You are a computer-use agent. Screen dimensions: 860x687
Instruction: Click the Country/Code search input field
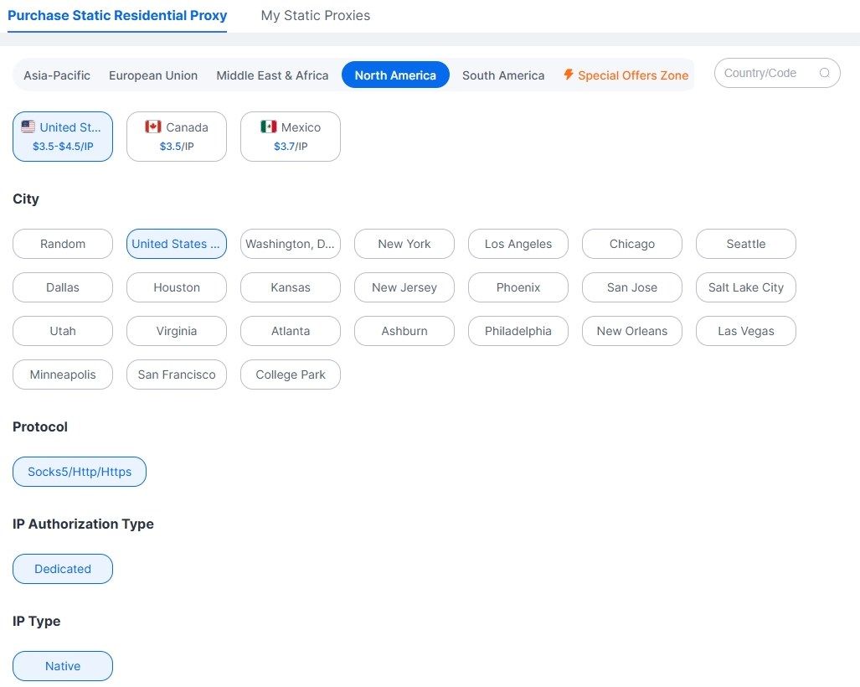pos(777,73)
